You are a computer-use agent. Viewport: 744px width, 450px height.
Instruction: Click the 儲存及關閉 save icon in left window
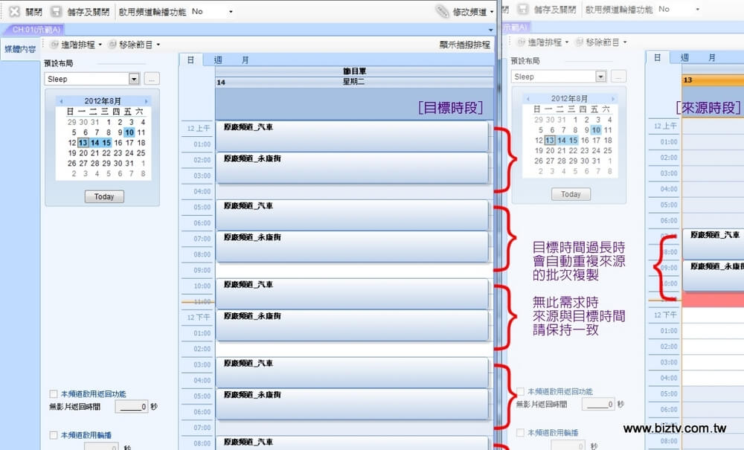tap(56, 12)
